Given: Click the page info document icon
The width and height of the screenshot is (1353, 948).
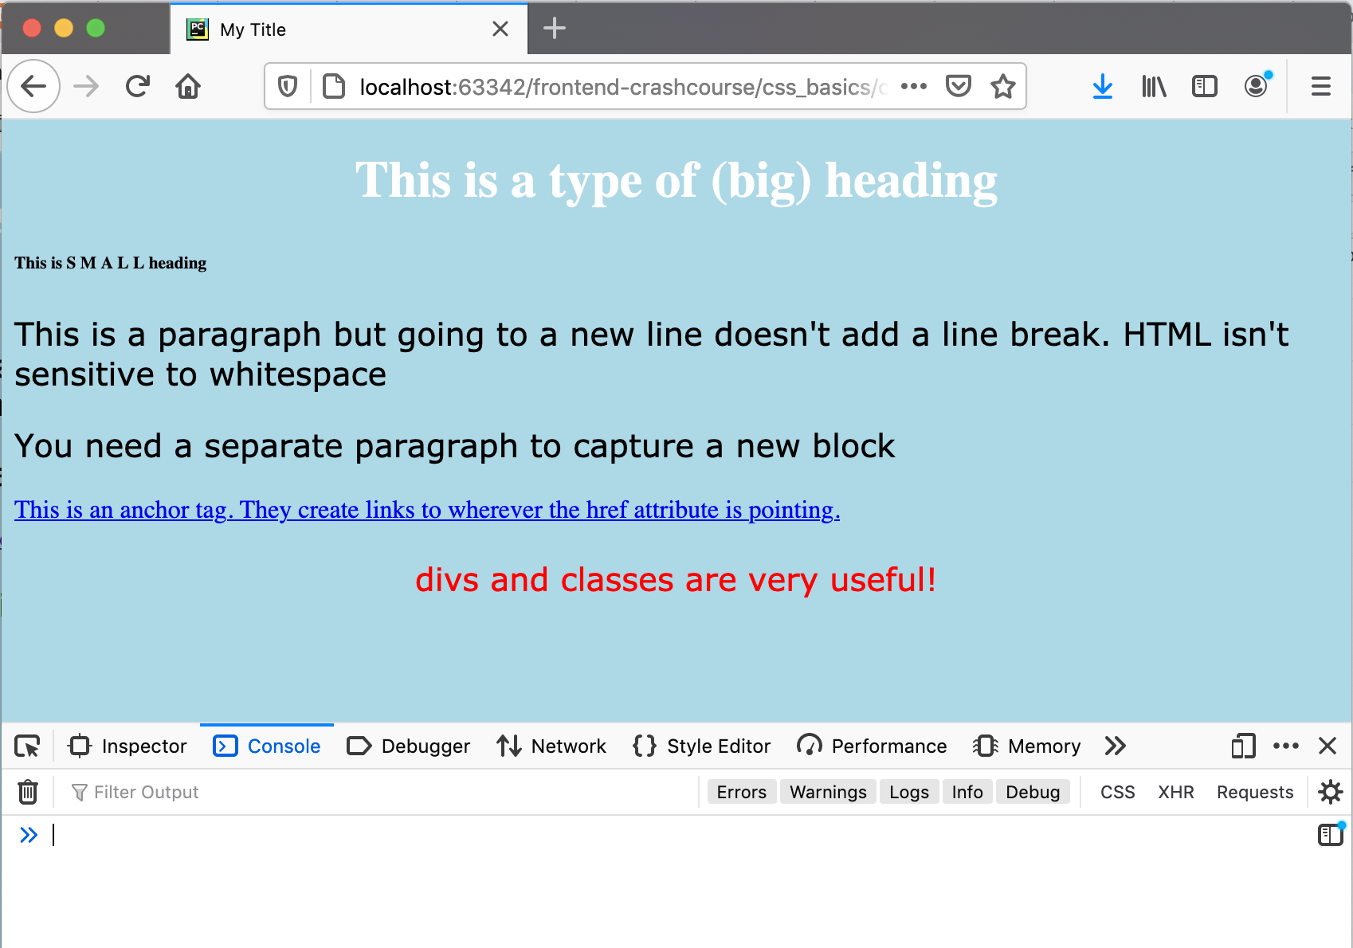Looking at the screenshot, I should [334, 86].
